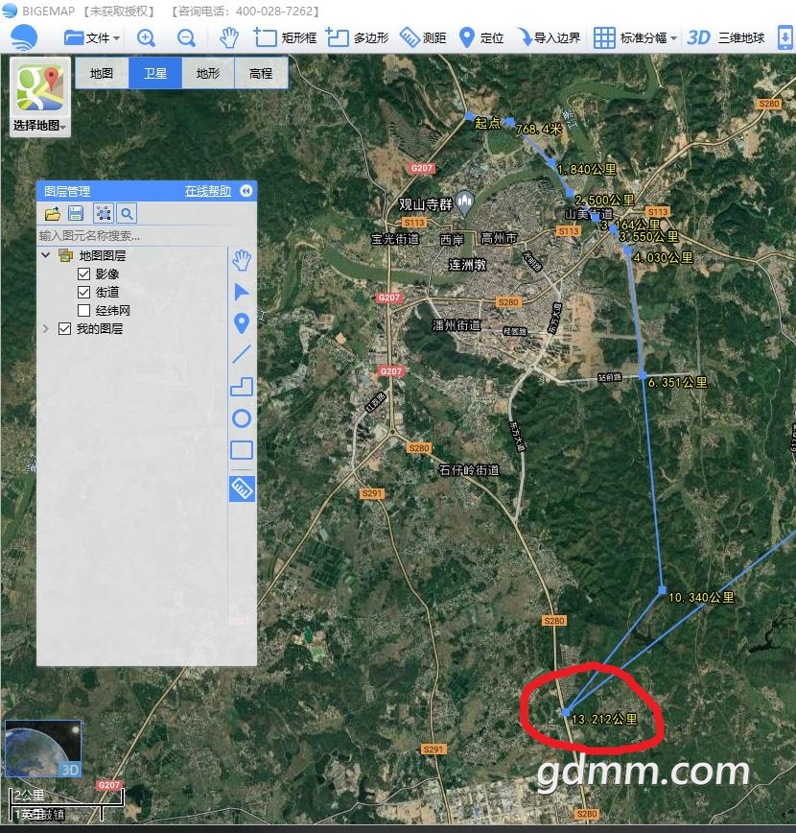Select the polygon shape tool in side toolbar

point(242,387)
